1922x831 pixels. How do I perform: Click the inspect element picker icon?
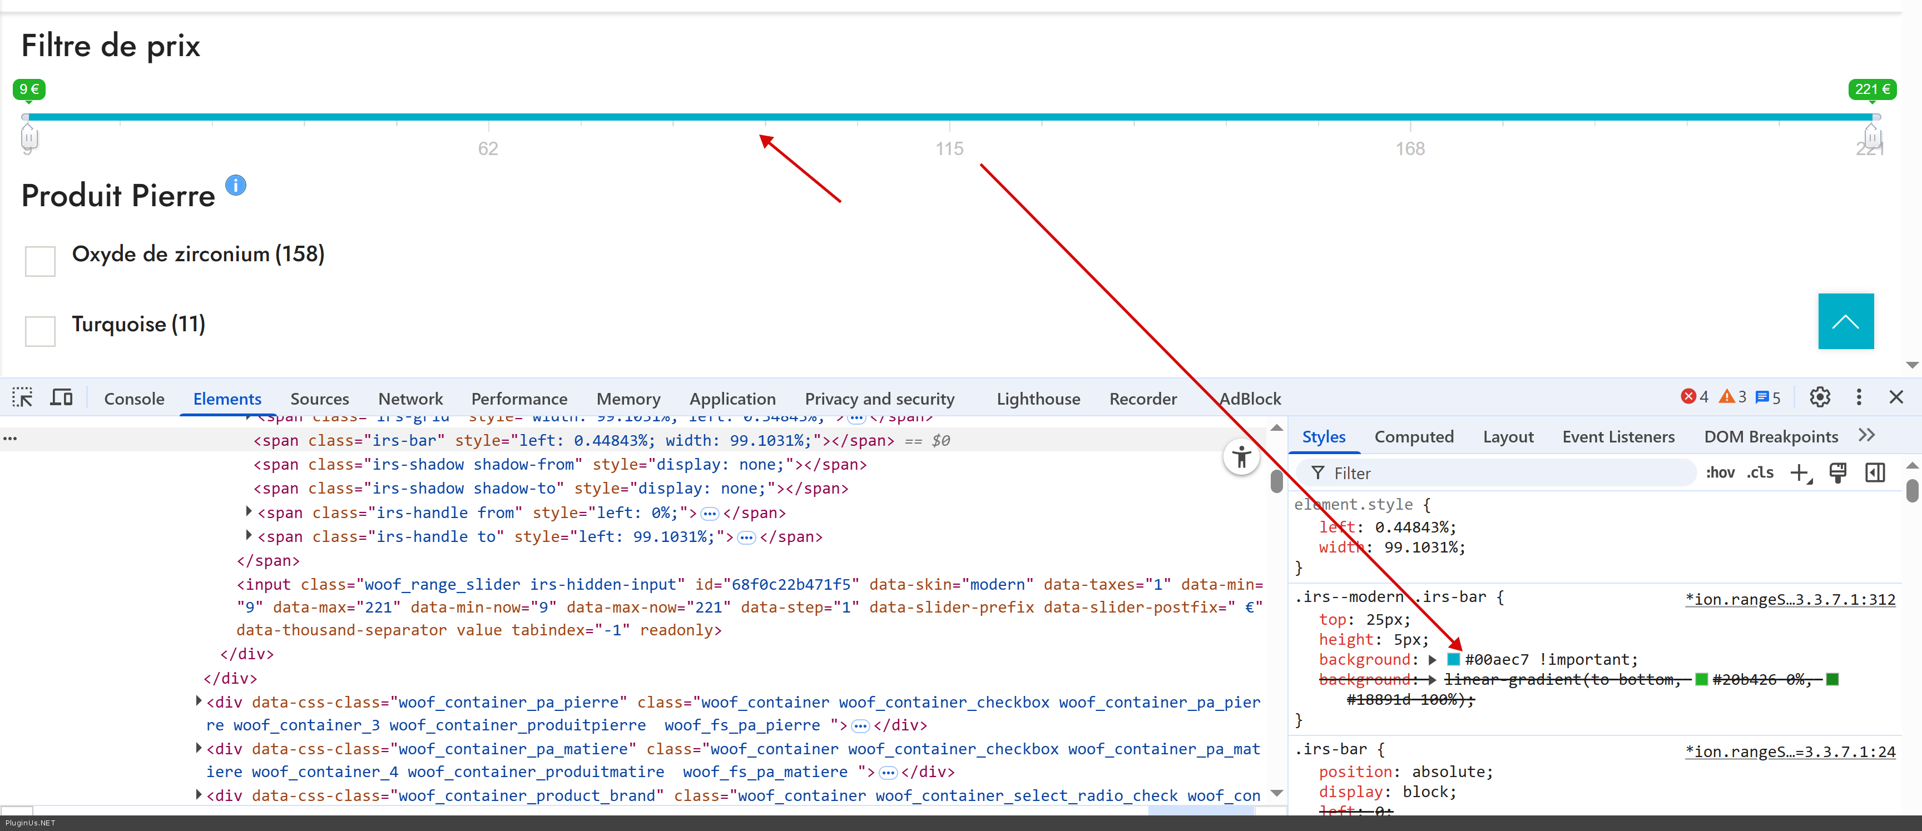click(22, 397)
